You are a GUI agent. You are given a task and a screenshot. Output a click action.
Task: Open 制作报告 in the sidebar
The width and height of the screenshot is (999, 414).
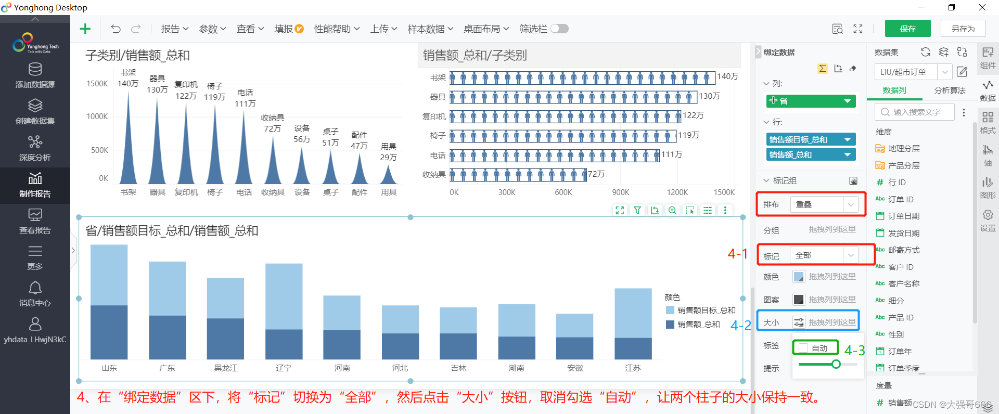[35, 185]
